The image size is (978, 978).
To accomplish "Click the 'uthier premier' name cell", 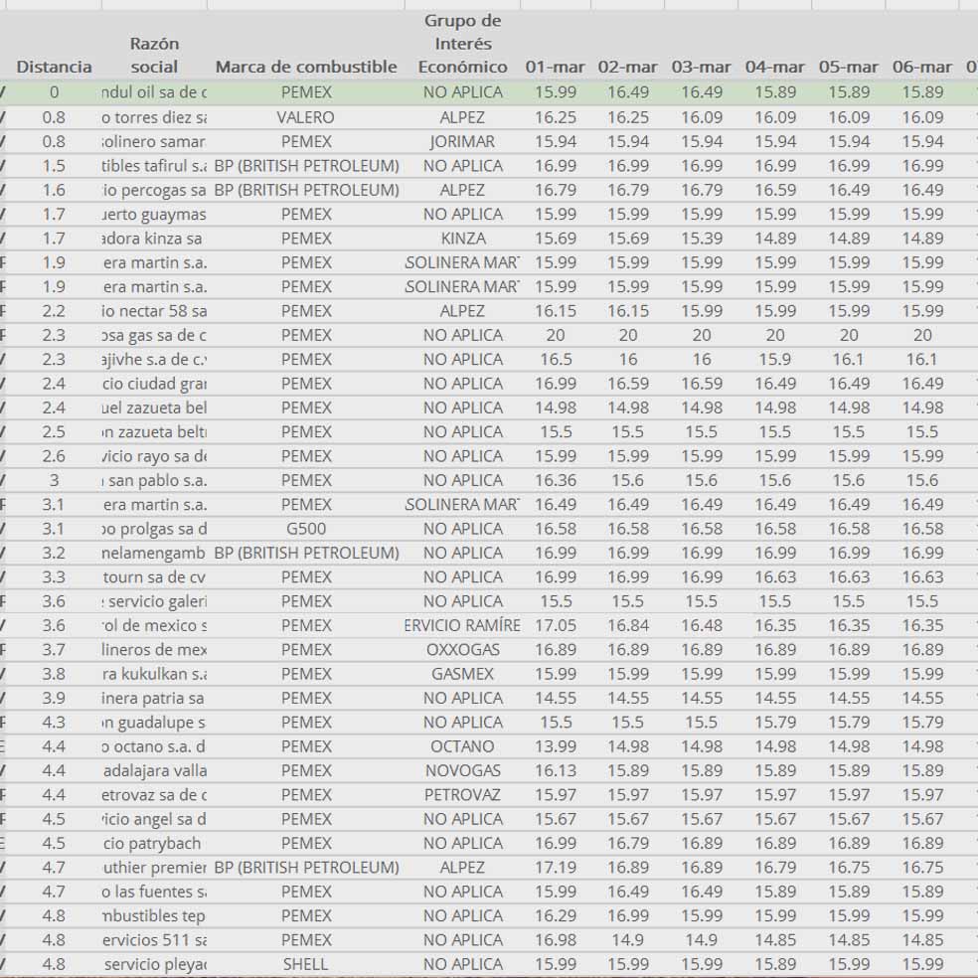I will click(x=155, y=868).
